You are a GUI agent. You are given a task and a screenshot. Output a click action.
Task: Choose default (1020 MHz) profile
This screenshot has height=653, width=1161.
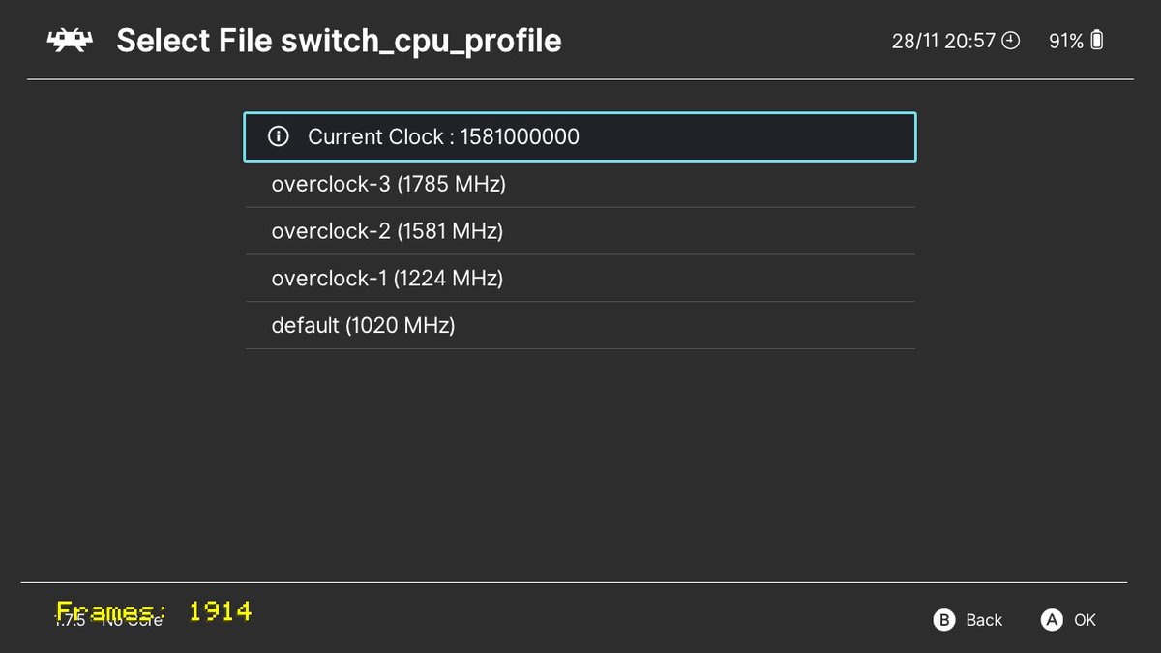(580, 326)
